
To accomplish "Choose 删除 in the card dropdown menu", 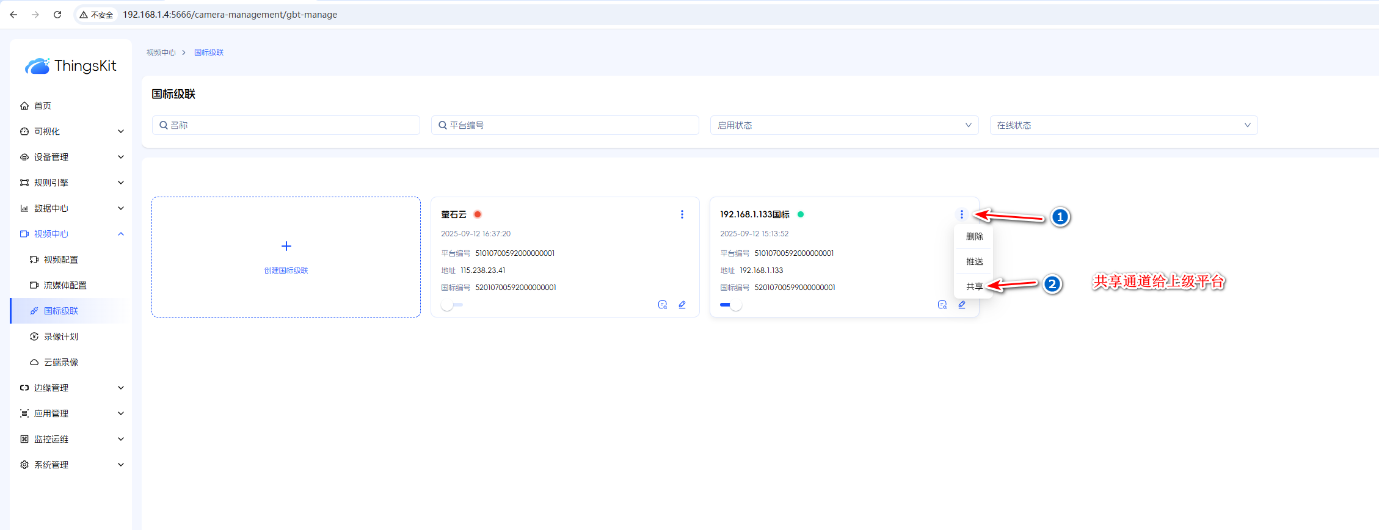I will coord(974,236).
